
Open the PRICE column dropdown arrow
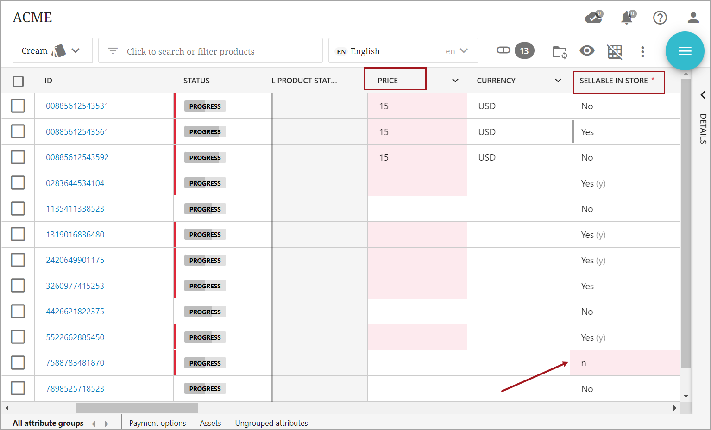(455, 81)
